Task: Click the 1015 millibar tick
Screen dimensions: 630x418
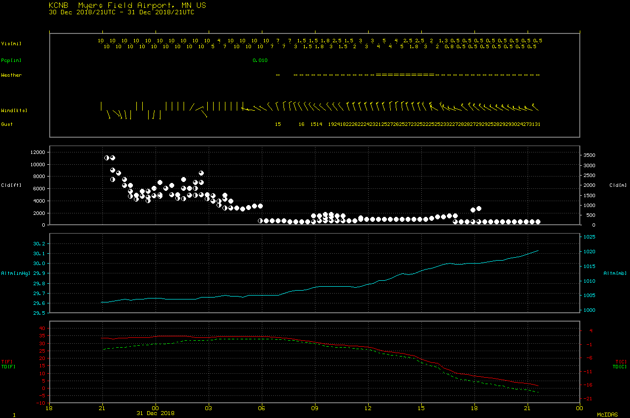Action: click(x=590, y=267)
